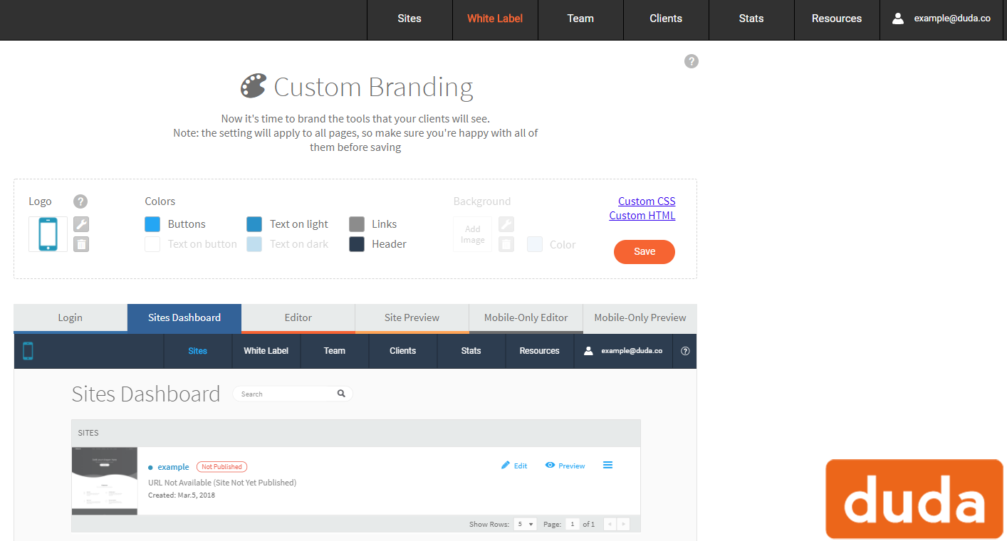The width and height of the screenshot is (1007, 541).
Task: Open the example@duda.co account menu
Action: click(x=943, y=19)
